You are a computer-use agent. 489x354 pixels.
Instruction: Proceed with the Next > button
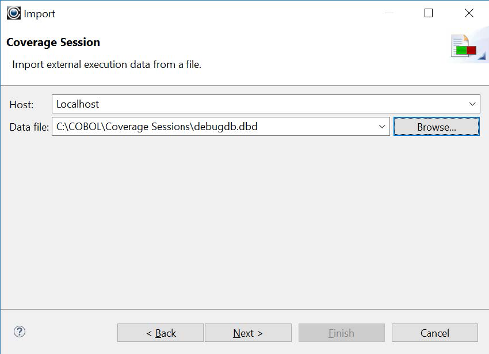pyautogui.click(x=248, y=333)
